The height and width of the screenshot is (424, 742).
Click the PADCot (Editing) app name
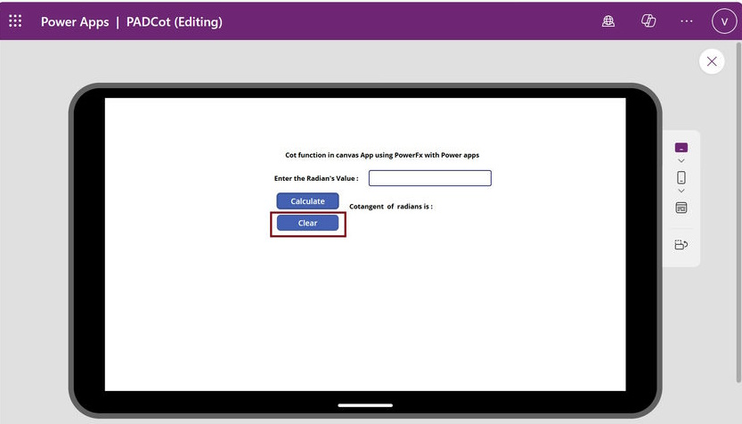[175, 21]
